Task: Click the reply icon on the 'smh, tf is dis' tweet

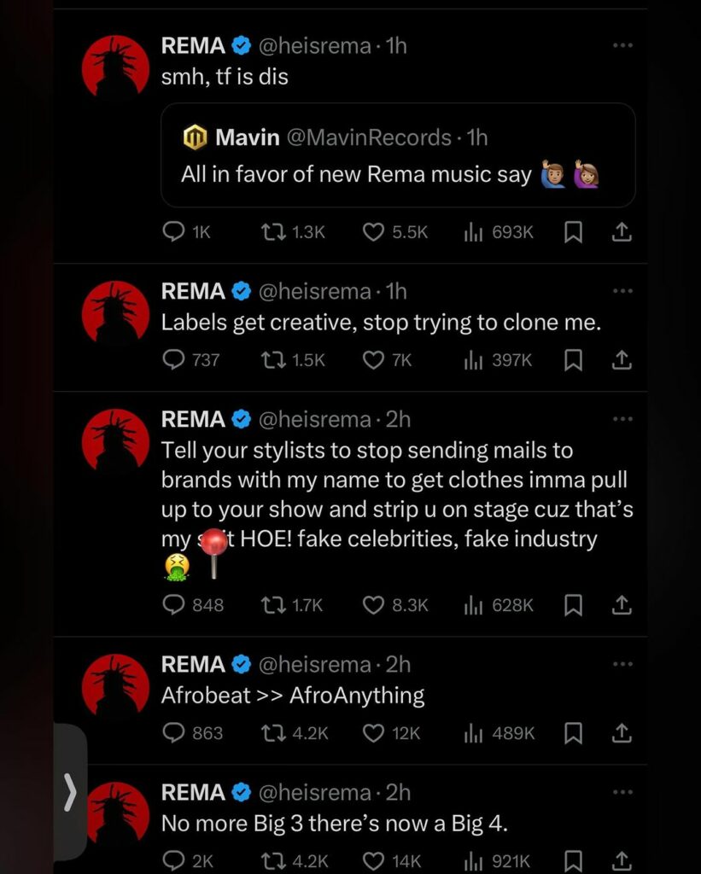Action: pos(173,231)
